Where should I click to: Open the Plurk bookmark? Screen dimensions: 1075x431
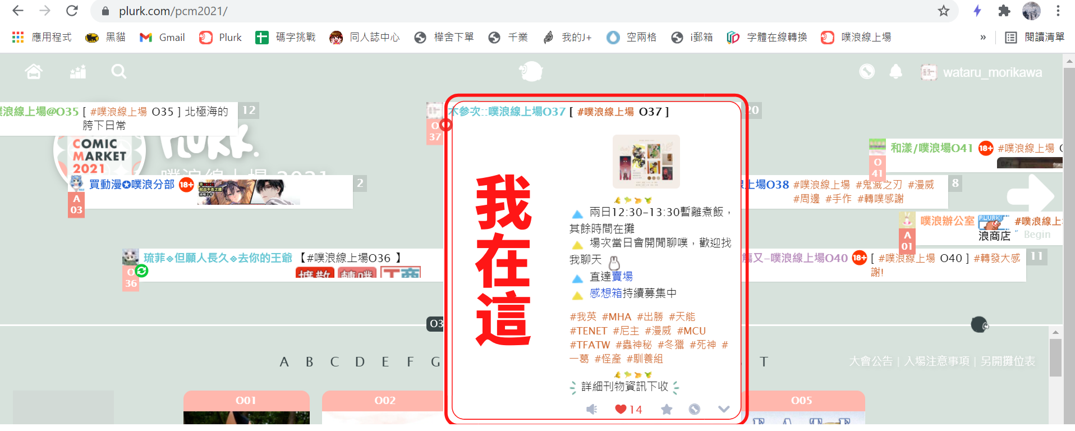coord(220,37)
